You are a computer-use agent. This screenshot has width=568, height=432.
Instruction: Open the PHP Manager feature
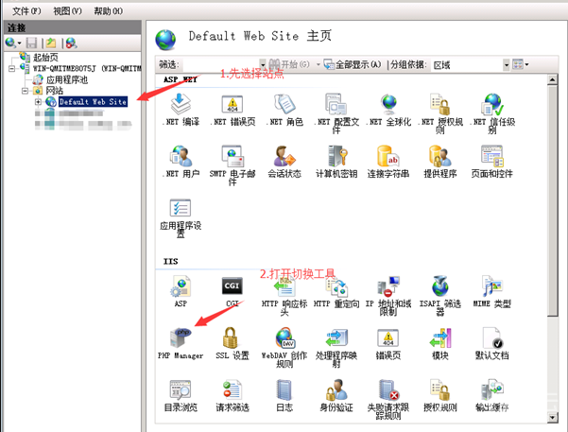click(x=180, y=338)
